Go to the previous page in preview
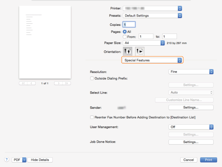 32,83
